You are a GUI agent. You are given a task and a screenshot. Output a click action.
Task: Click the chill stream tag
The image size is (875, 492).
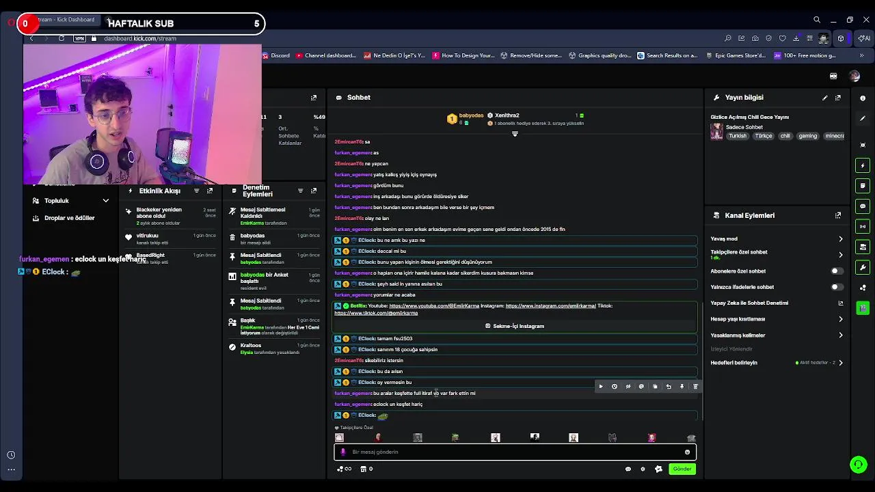(785, 136)
